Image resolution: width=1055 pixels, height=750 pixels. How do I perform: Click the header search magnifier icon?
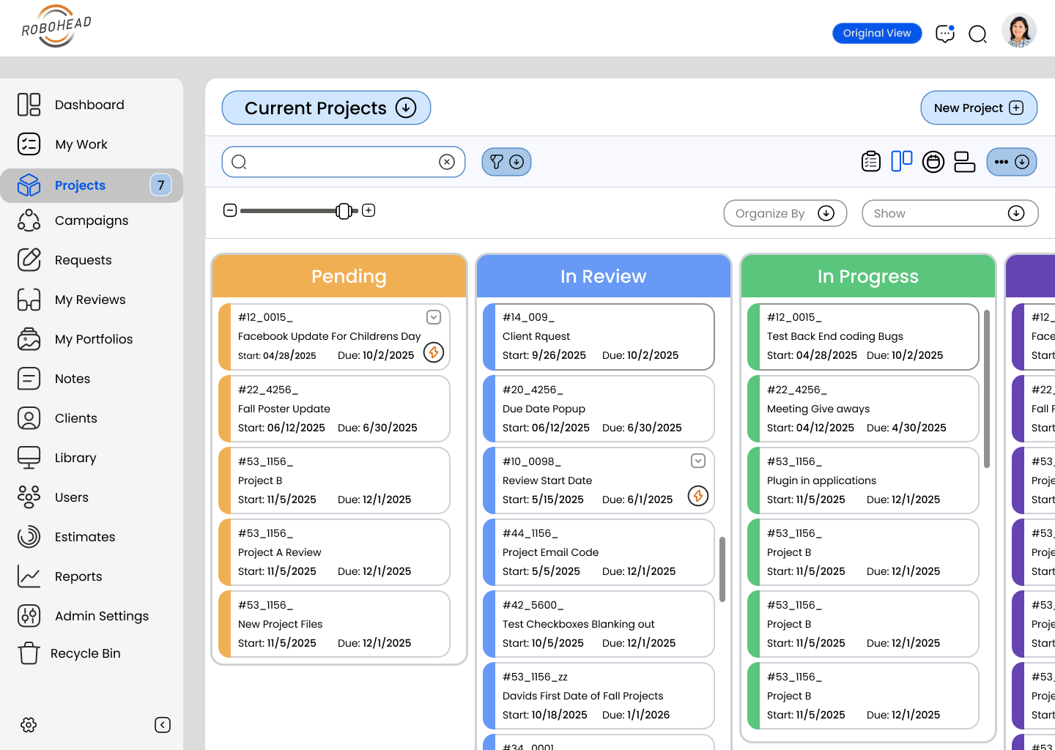coord(978,34)
